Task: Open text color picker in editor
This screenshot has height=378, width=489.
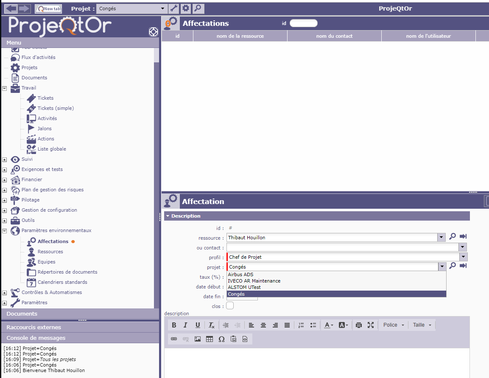Action: [x=328, y=325]
